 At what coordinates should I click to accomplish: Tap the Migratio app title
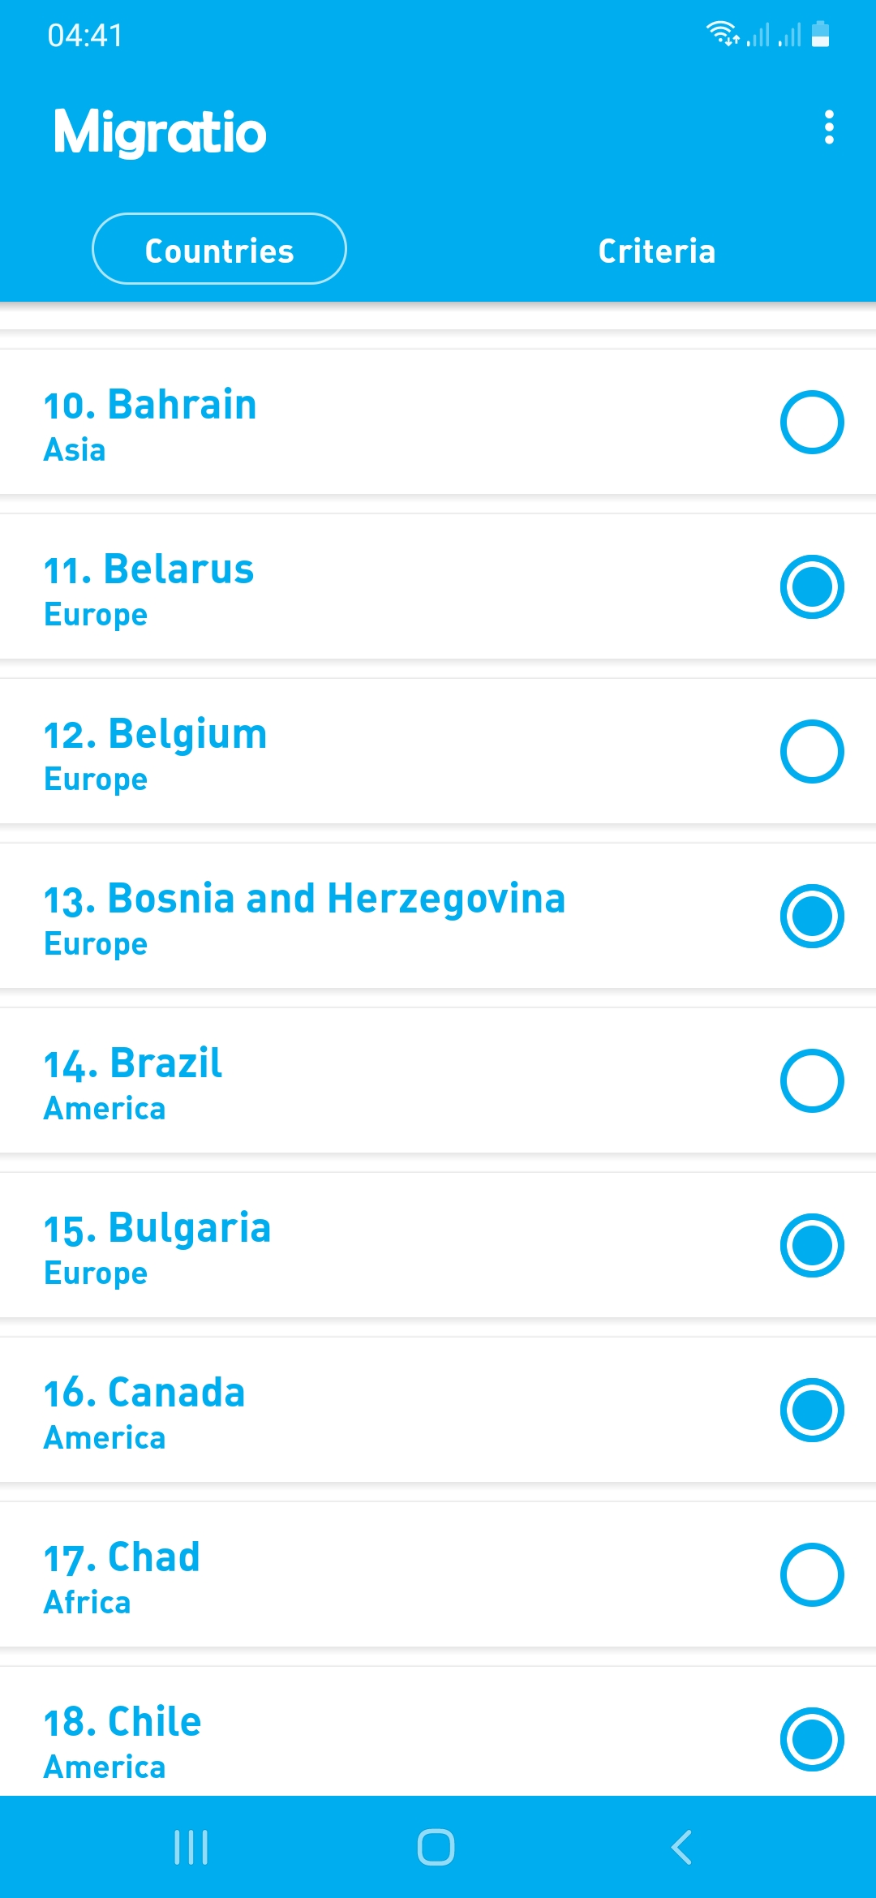[160, 131]
